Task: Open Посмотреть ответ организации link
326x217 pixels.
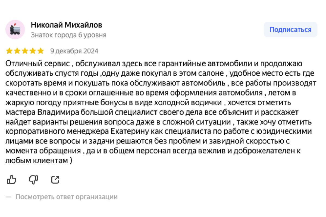Action: coord(67,197)
